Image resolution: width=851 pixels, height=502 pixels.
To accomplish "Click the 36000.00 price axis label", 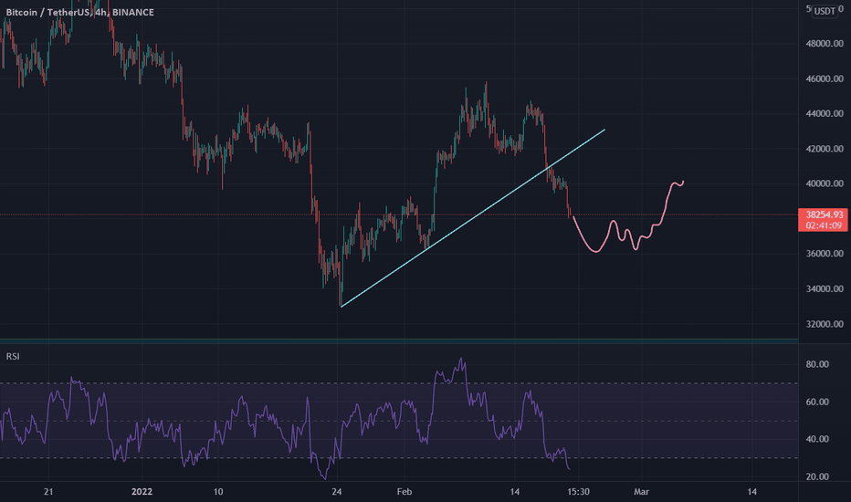I will tap(825, 254).
